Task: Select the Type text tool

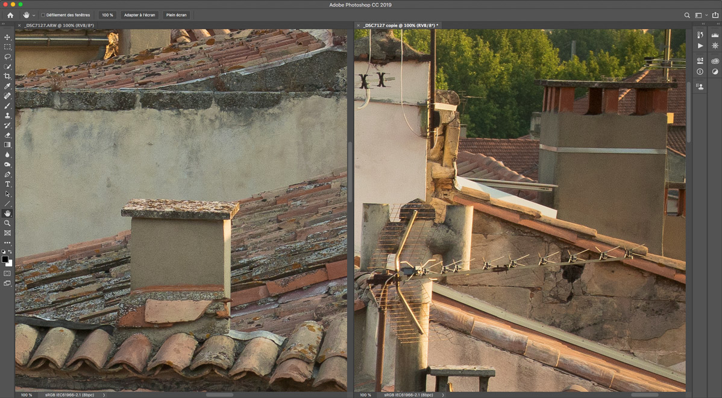Action: click(x=8, y=184)
